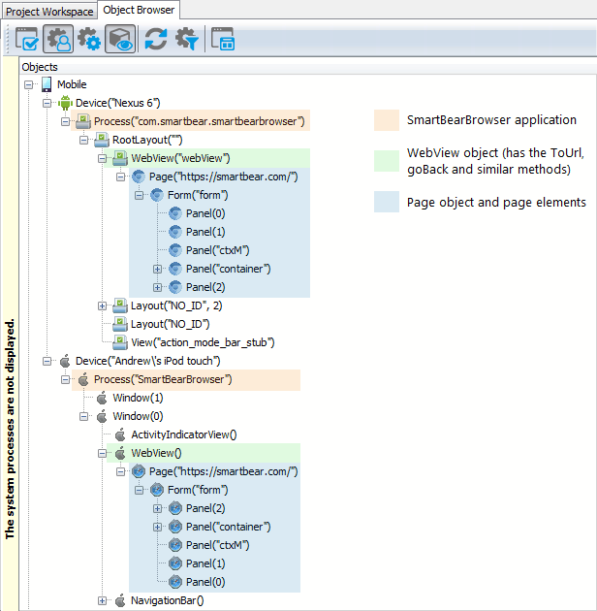The image size is (597, 611).
Task: Collapse the Mobile root node
Action: coord(29,84)
